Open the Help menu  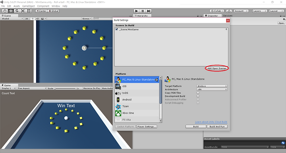[x=65, y=6]
